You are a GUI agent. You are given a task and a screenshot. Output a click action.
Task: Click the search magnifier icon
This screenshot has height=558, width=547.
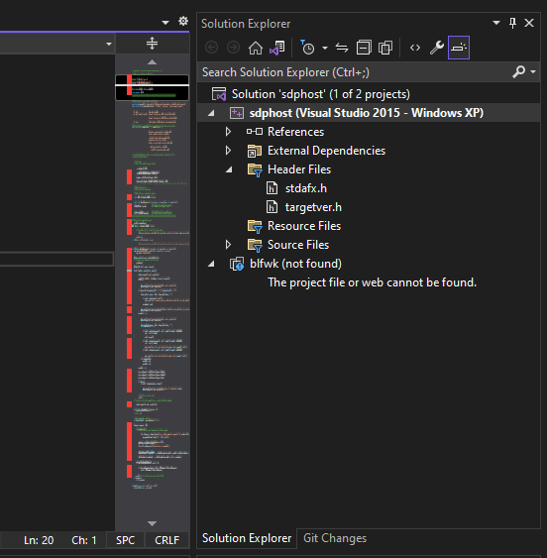pos(519,72)
